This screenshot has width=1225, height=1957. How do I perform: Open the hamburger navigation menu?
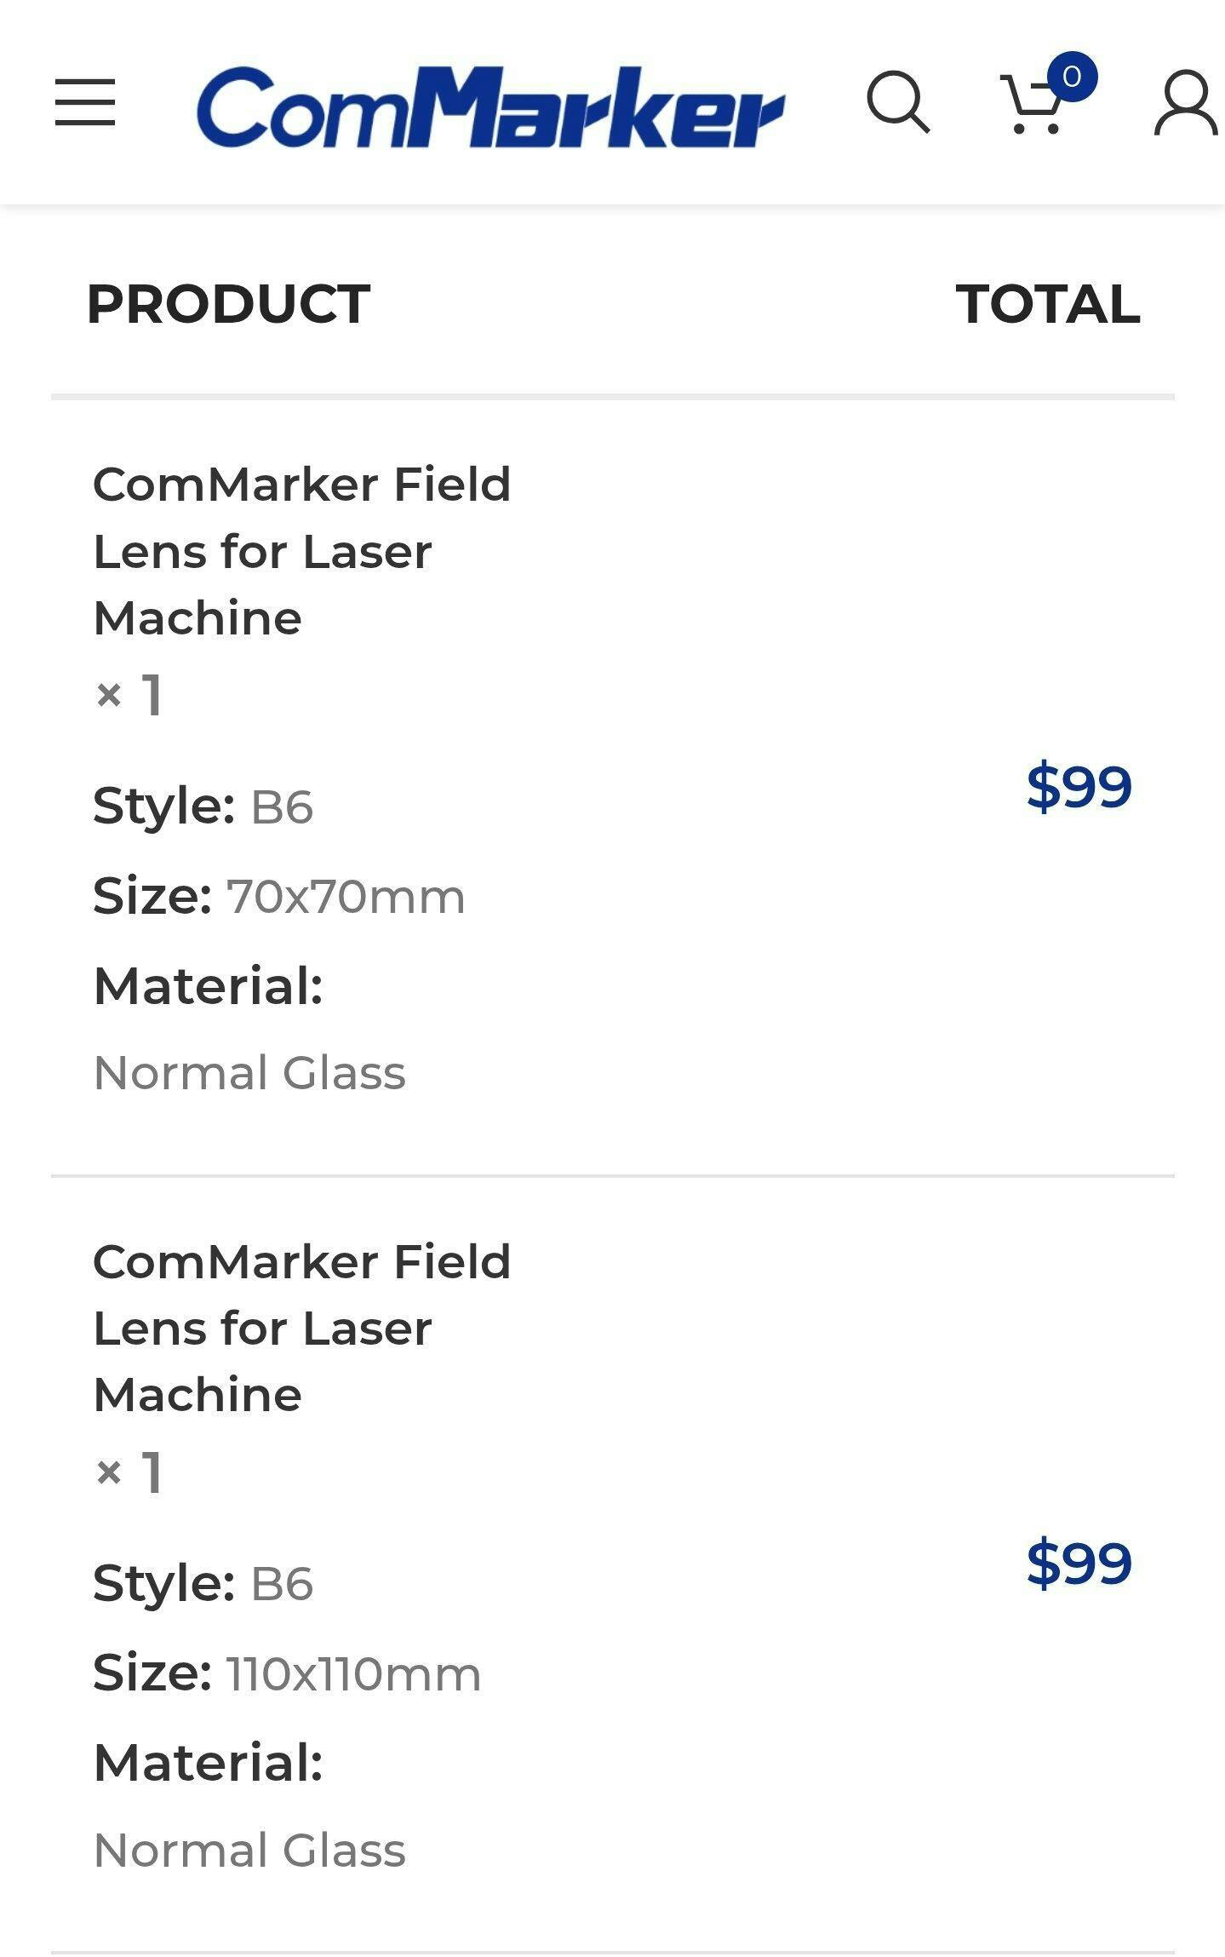tap(85, 102)
